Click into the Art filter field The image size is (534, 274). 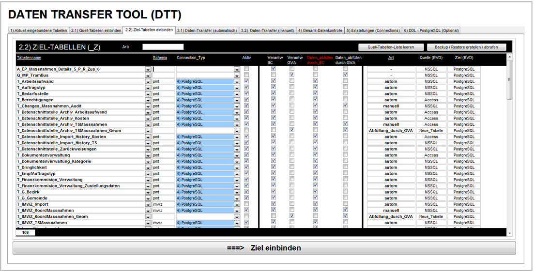point(163,47)
